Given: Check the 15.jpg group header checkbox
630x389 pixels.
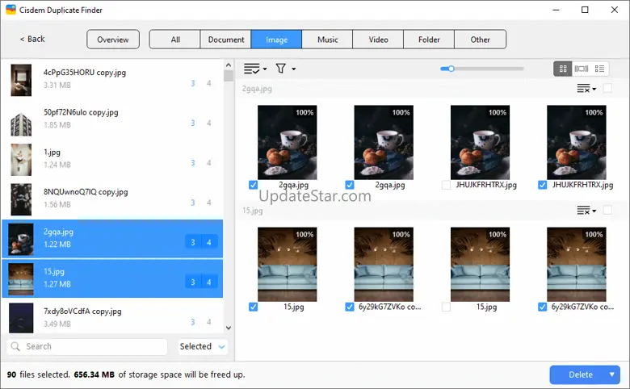Looking at the screenshot, I should click(x=607, y=210).
